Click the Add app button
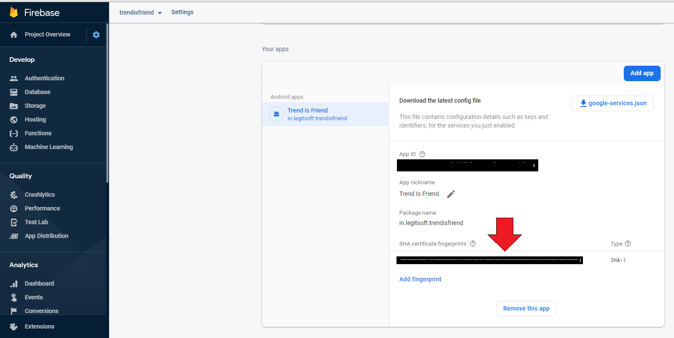Viewport: 674px width, 338px height. click(642, 73)
